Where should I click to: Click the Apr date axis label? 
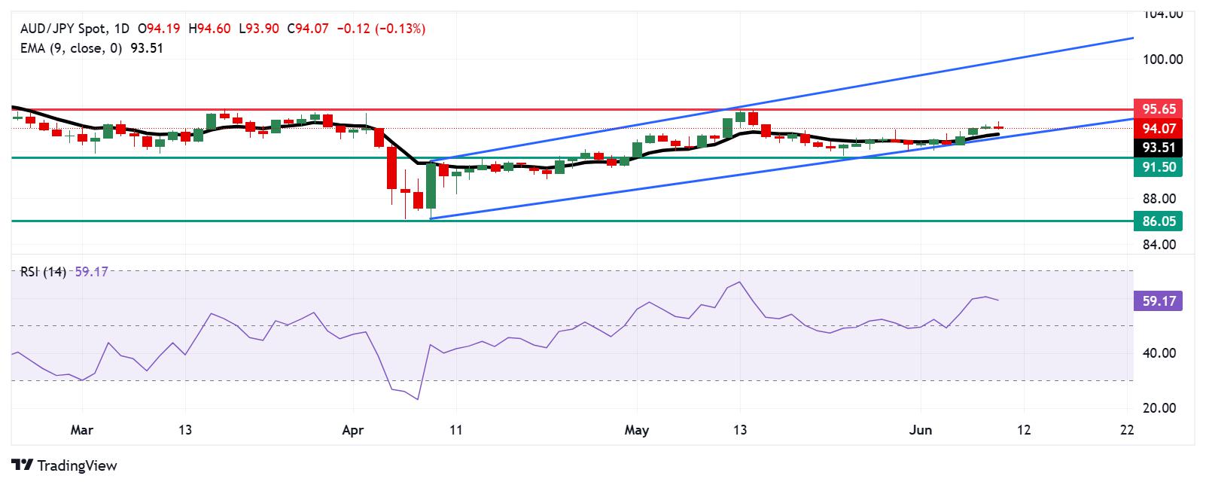[x=353, y=430]
